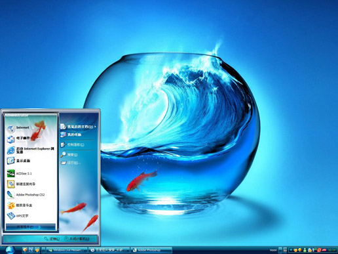Image resolution: width=338 pixels, height=254 pixels.
Task: Click the ATI tray icon
Action: (324, 250)
